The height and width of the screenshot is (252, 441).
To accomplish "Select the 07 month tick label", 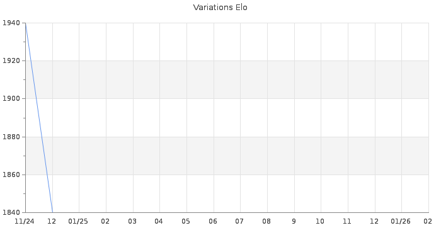I will click(239, 222).
